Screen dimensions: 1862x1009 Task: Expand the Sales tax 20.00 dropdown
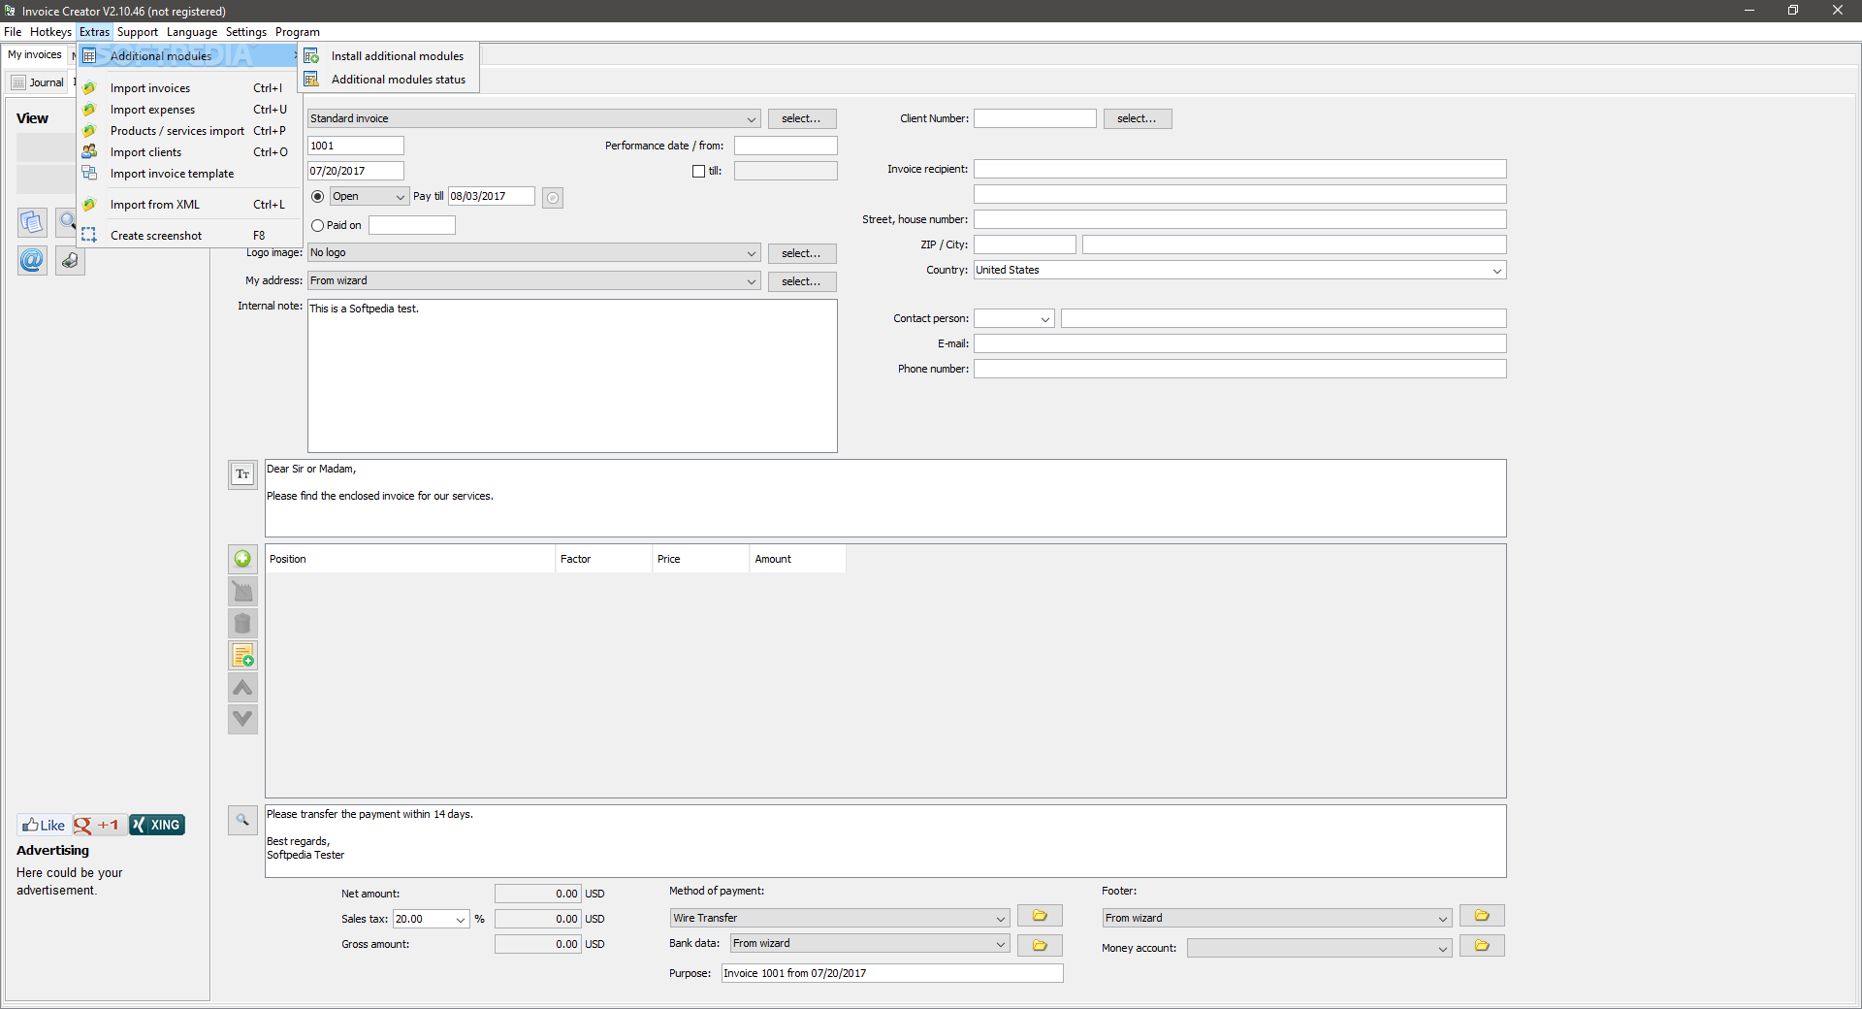461,920
